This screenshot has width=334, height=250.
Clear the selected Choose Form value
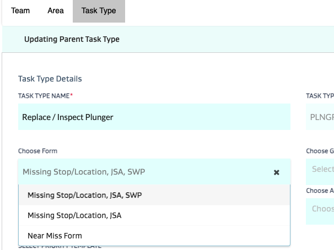tap(277, 172)
